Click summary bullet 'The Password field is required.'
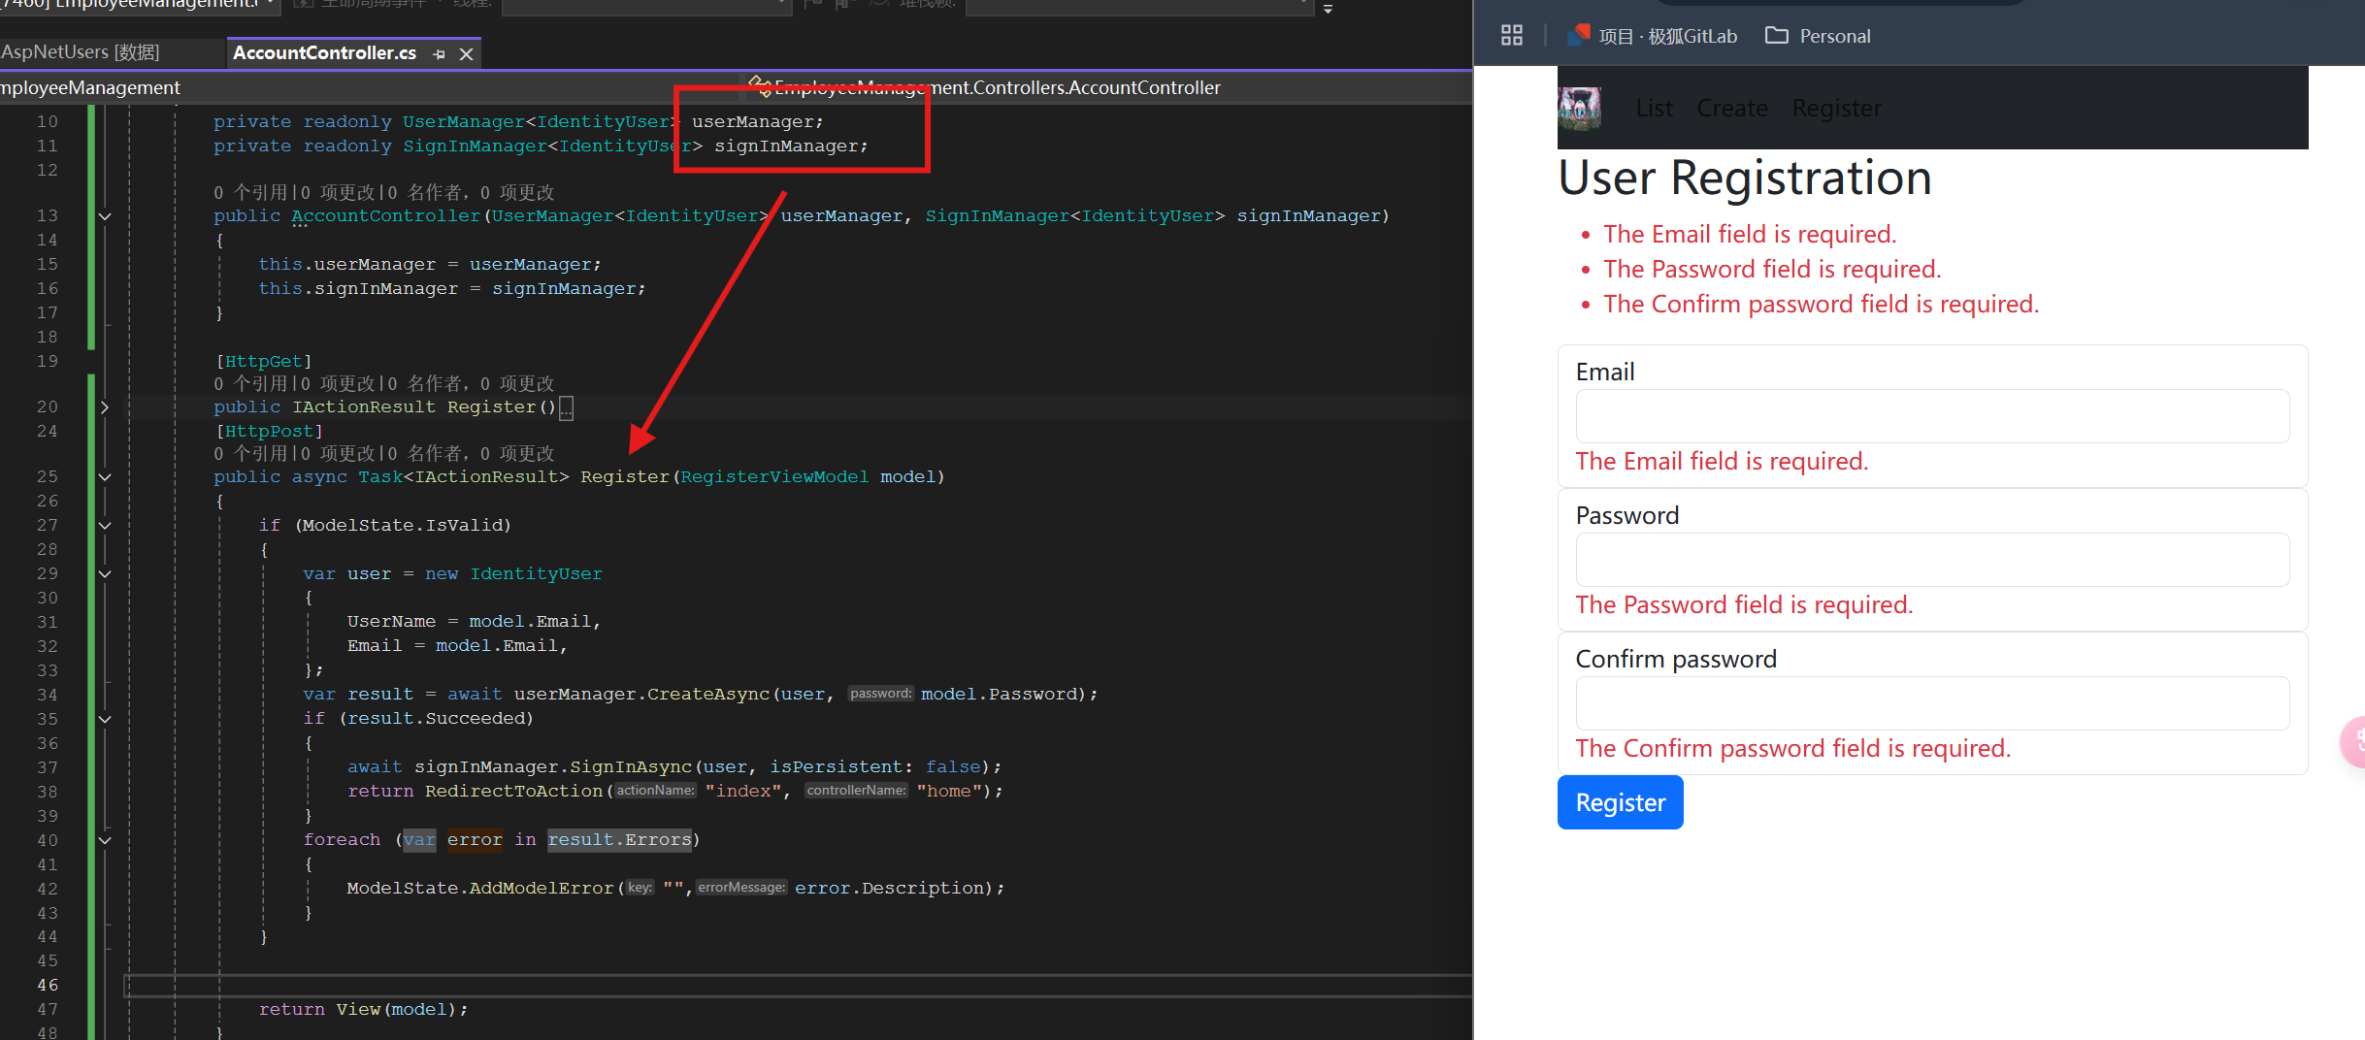2365x1040 pixels. coord(1772,270)
